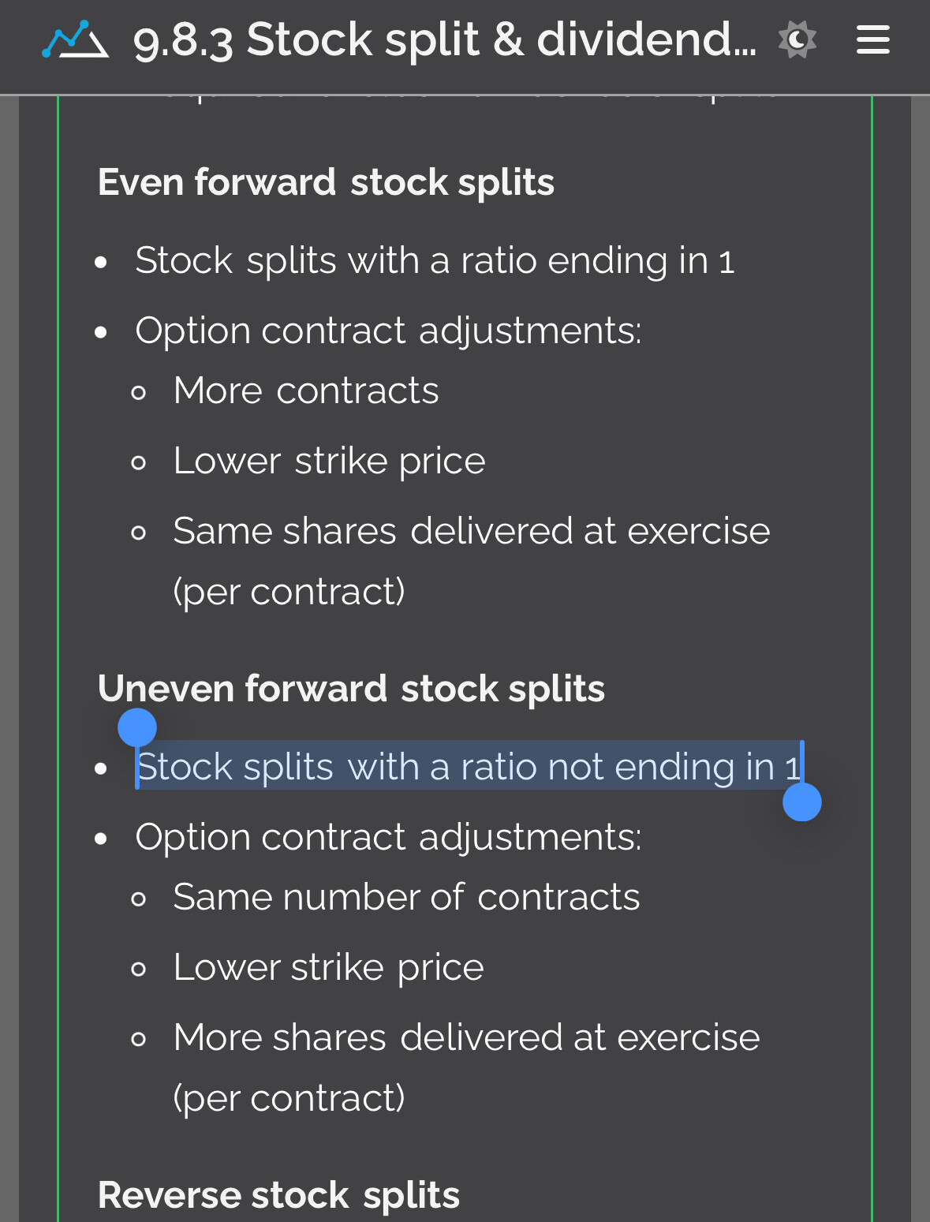Click 'Lower strike price' under Uneven forward splits

pos(328,967)
